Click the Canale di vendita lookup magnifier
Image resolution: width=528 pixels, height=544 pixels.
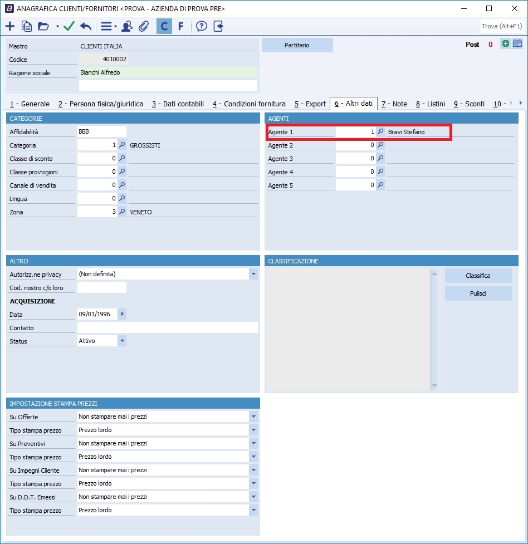point(122,185)
